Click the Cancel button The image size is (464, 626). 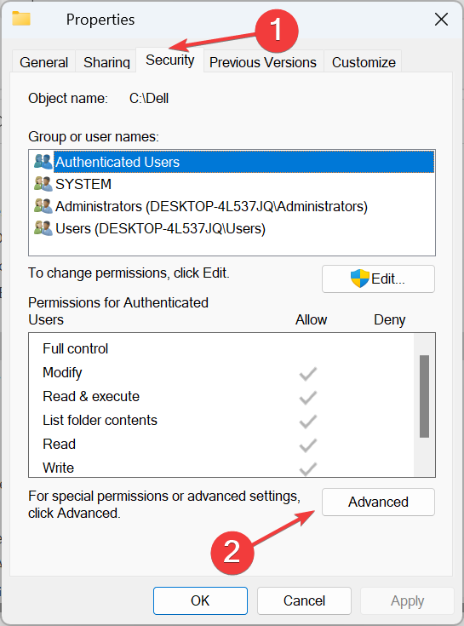(304, 600)
